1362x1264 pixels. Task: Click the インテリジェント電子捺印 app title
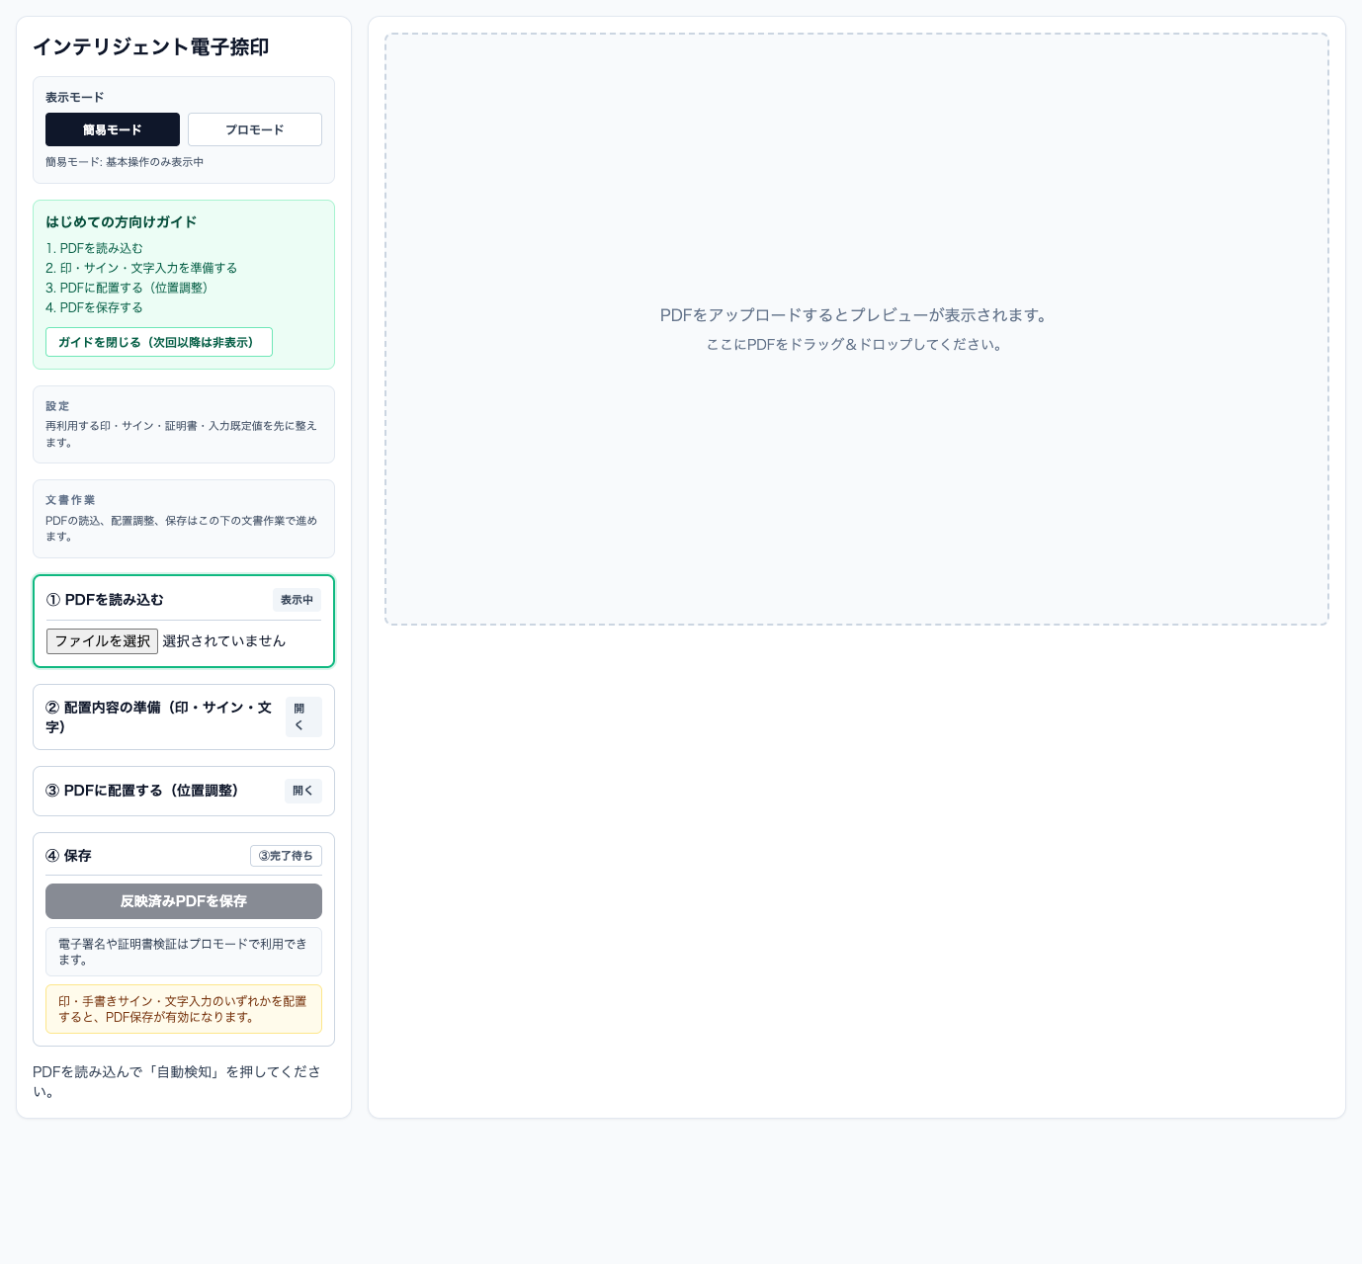(151, 46)
